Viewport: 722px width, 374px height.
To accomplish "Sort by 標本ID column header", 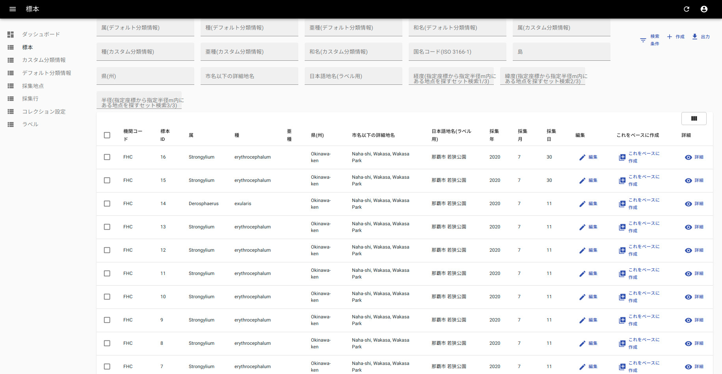I will 165,135.
